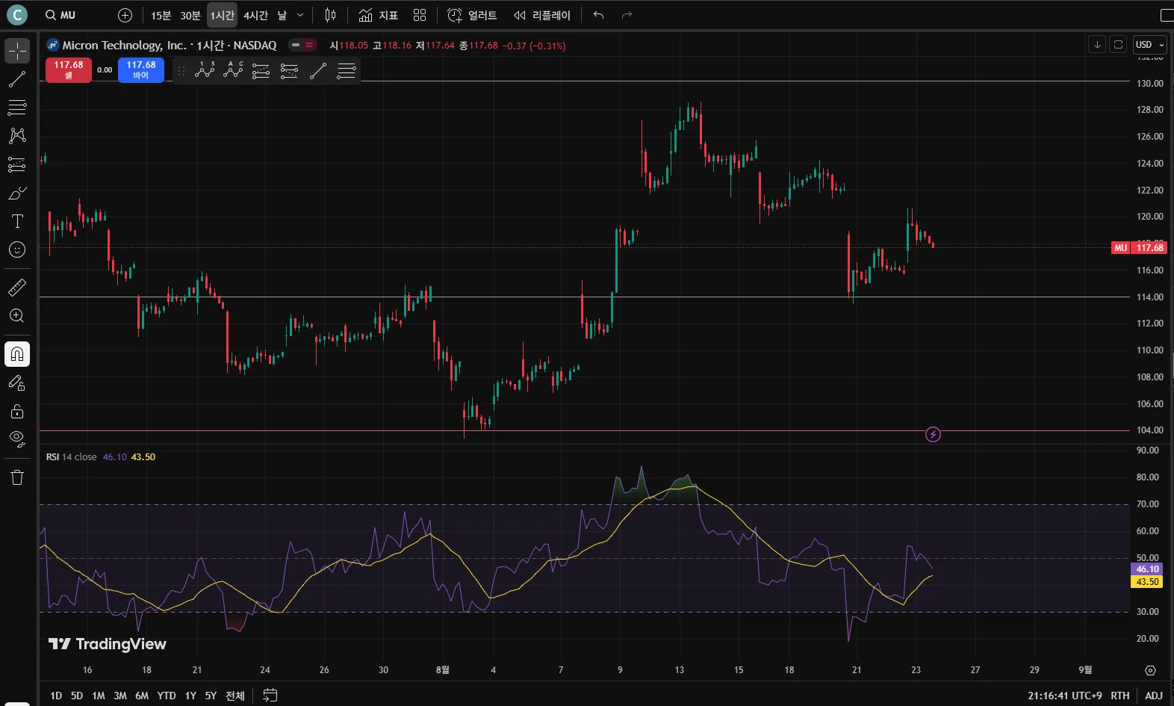Click the lightning bolt event marker
This screenshot has height=706, width=1174.
coord(933,434)
